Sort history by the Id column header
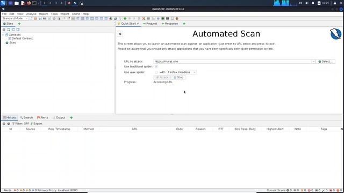 11,129
